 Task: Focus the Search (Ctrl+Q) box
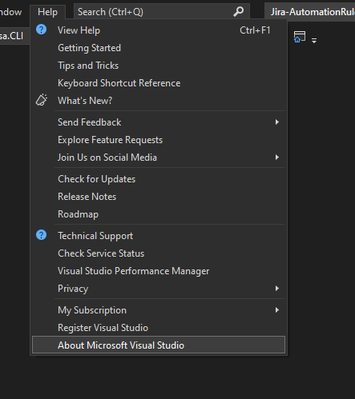tap(162, 12)
